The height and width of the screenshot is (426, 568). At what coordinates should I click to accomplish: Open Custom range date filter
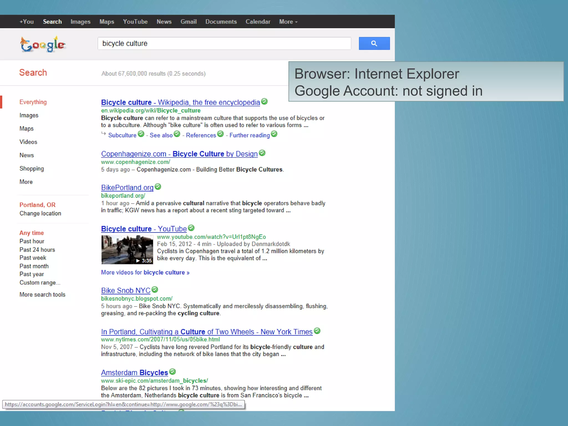40,283
